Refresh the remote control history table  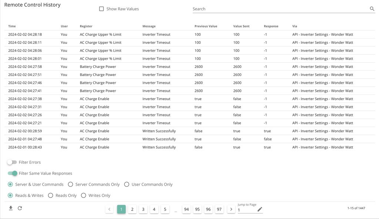(20, 208)
